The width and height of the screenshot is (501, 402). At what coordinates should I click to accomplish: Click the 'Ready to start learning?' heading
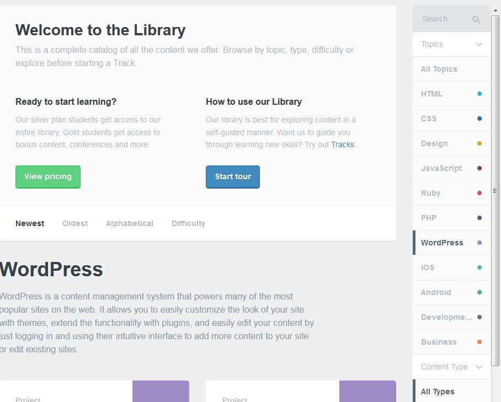coord(66,101)
